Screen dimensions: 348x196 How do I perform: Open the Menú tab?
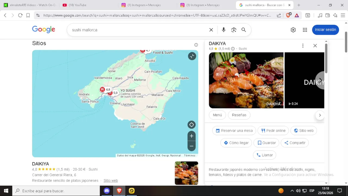[x=217, y=115]
